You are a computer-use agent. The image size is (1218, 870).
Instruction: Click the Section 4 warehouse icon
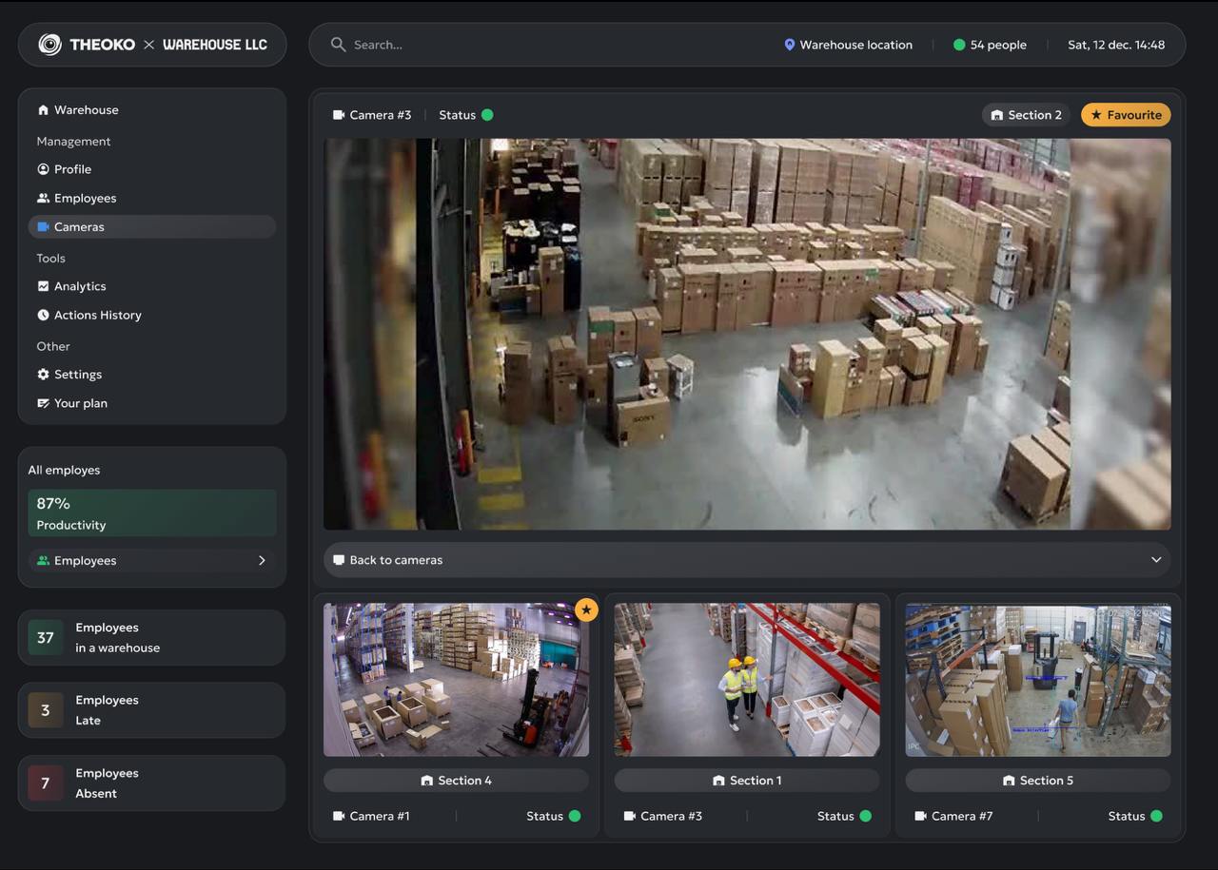(x=427, y=781)
